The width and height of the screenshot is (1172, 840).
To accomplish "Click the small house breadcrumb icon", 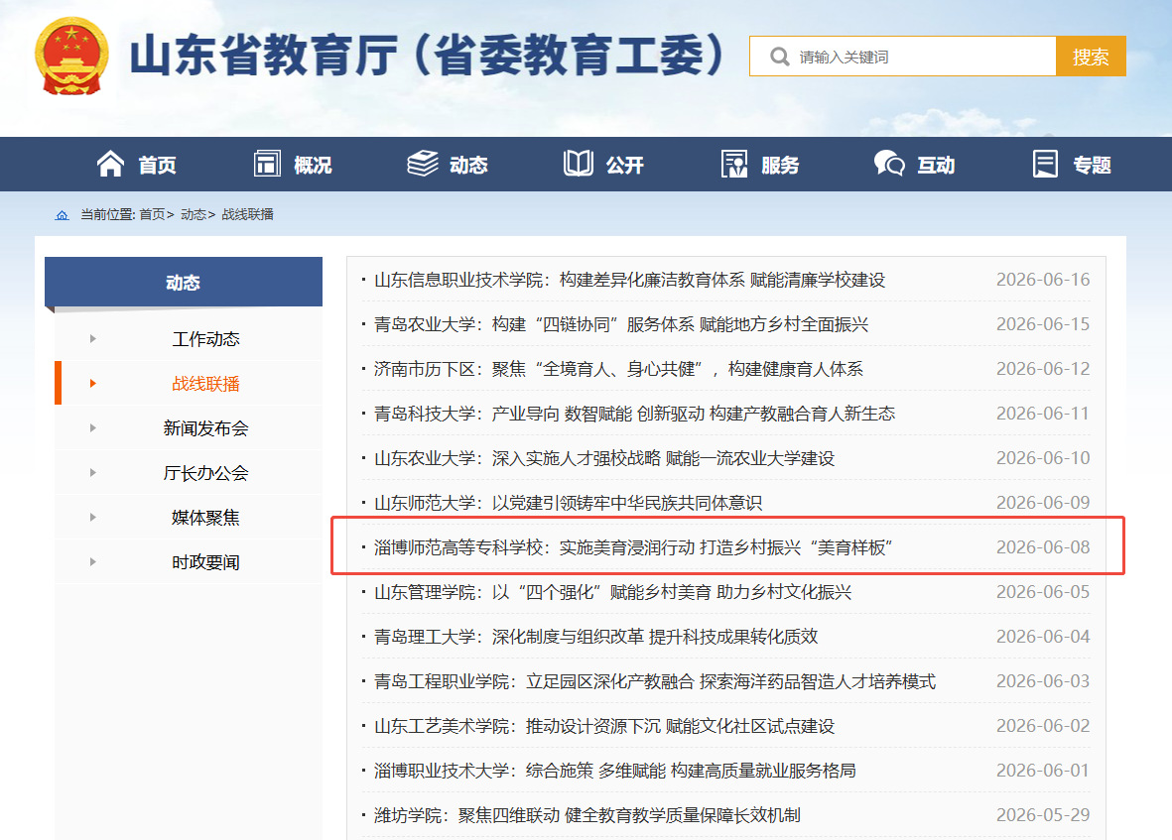I will point(63,215).
